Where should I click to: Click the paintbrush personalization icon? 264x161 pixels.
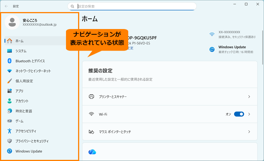coord(9,81)
